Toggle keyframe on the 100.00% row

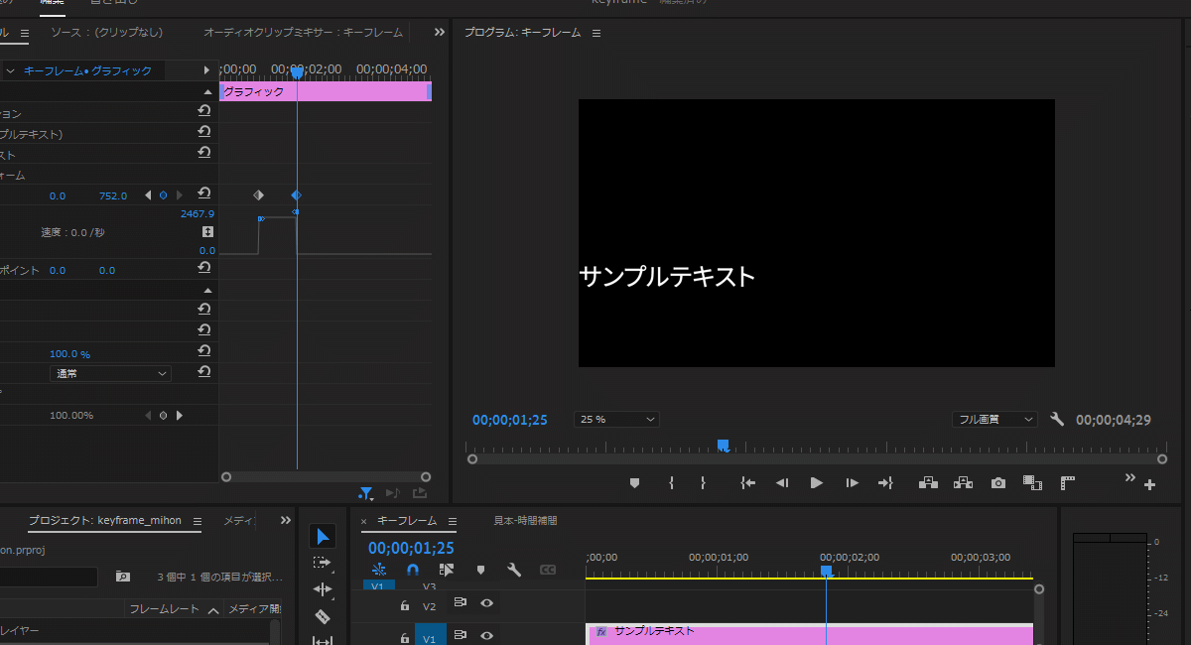(164, 415)
